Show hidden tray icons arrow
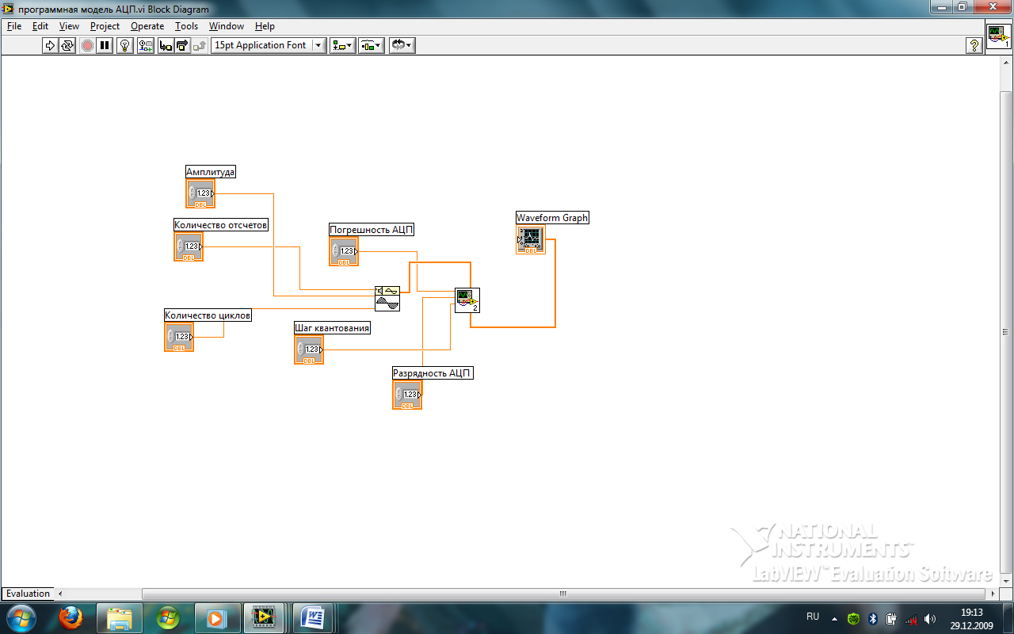This screenshot has height=634, width=1014. (x=834, y=618)
